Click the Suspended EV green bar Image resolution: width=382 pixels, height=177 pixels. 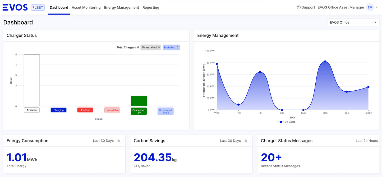click(139, 101)
